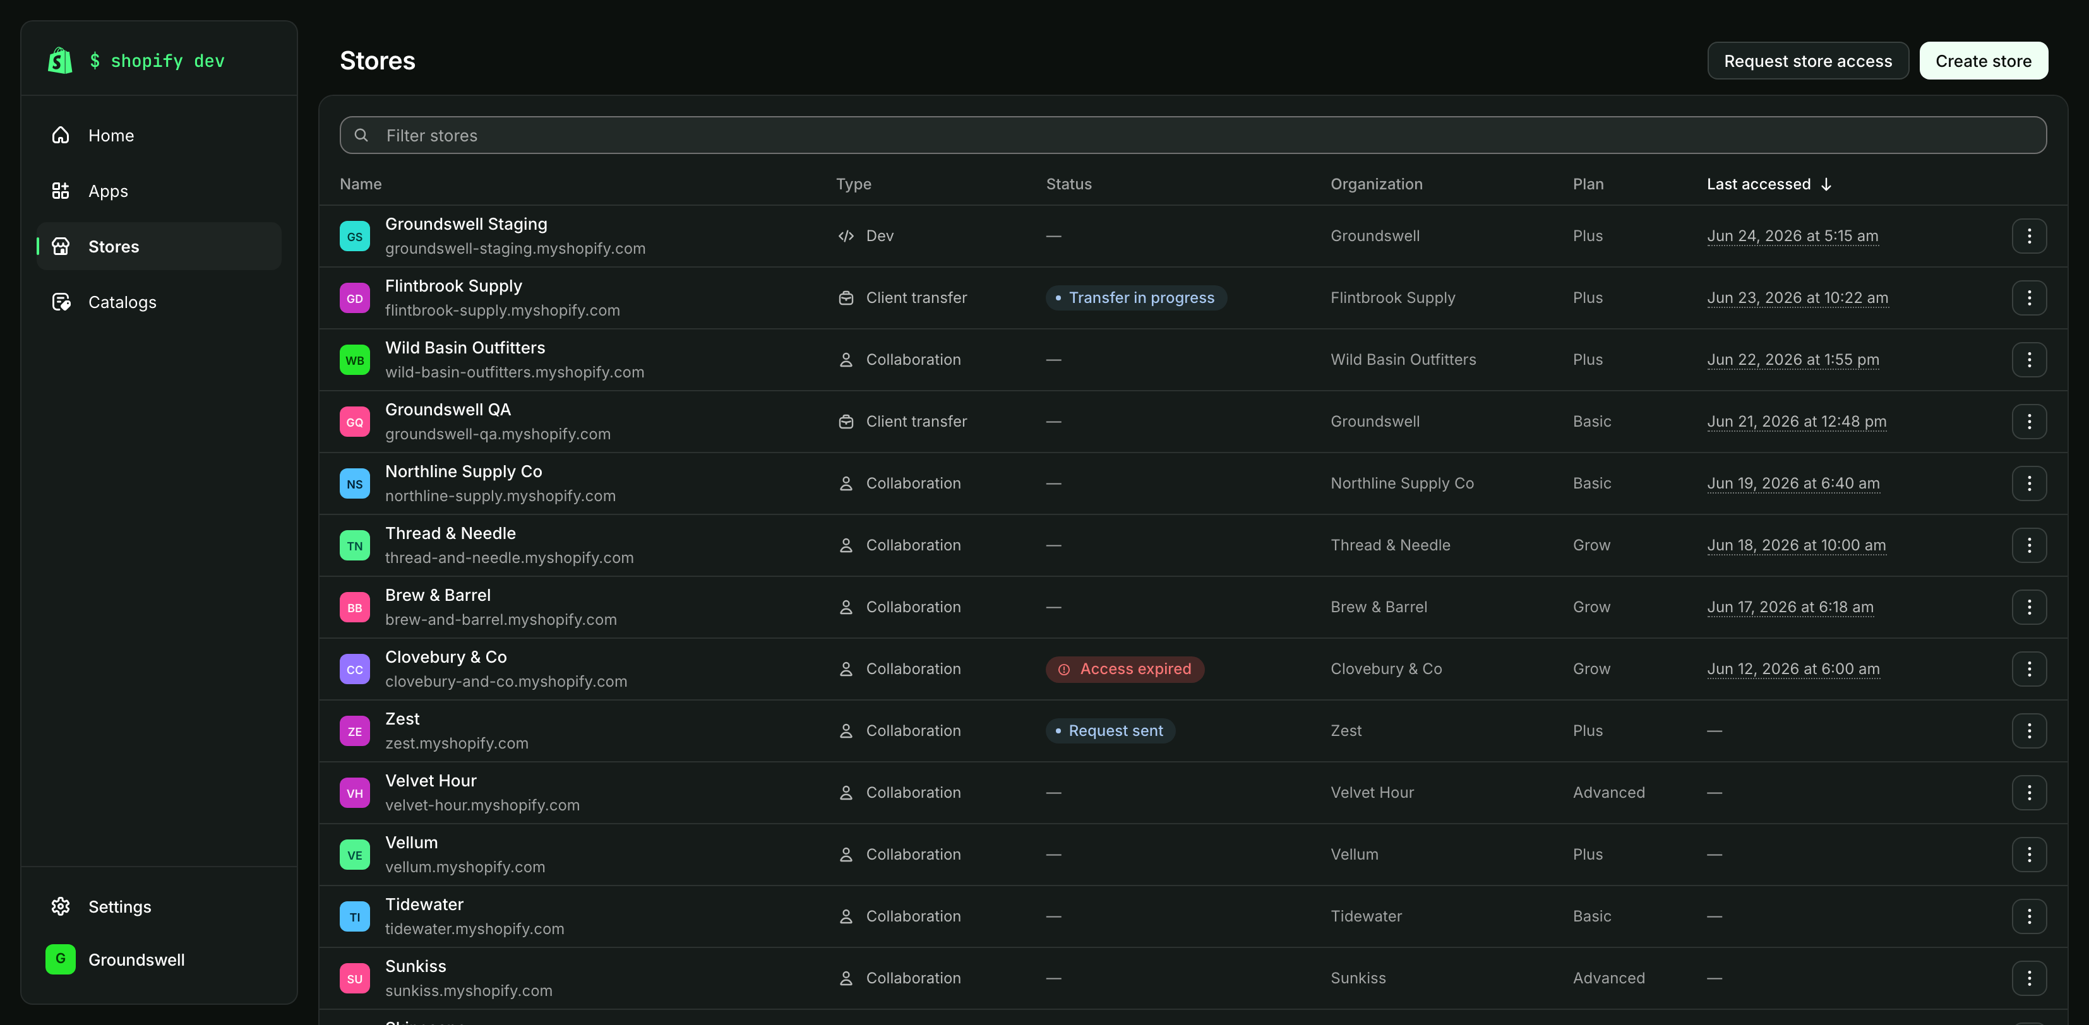Open the Groundswell organization switcher
The height and width of the screenshot is (1025, 2089).
159,959
